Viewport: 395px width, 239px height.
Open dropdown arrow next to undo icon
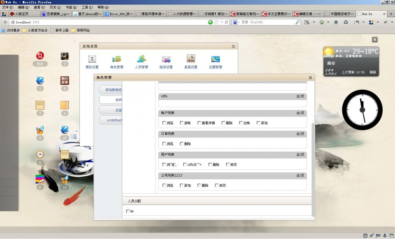363,22
